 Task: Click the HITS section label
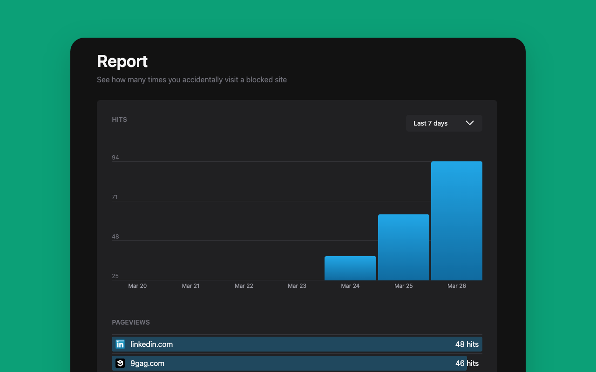coord(119,120)
